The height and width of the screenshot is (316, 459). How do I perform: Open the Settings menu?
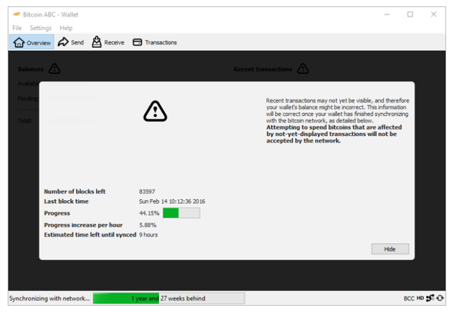tap(41, 28)
